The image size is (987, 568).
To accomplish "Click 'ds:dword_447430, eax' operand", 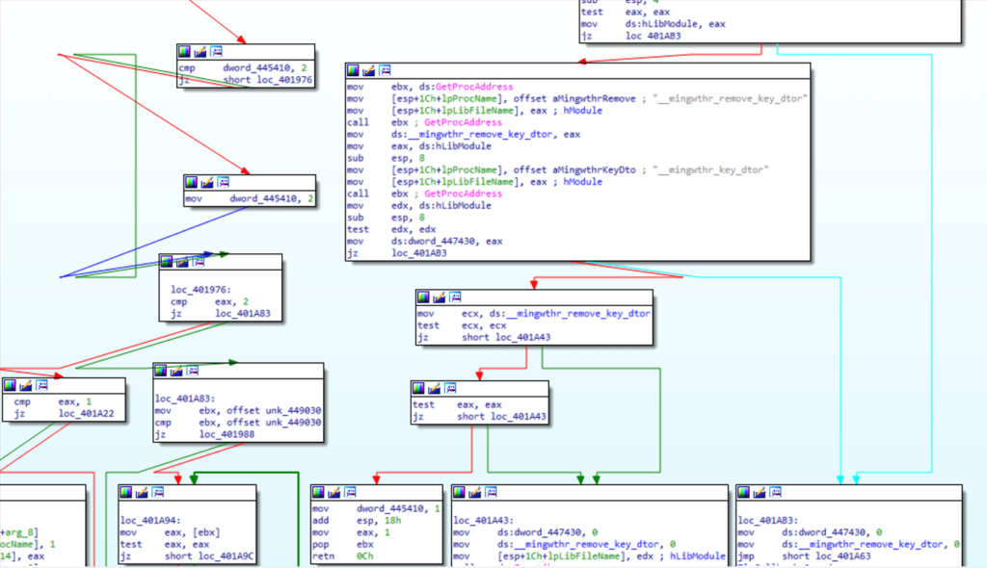I will click(447, 241).
